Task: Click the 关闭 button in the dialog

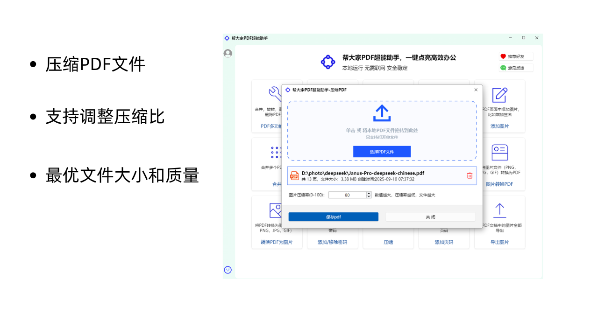Action: [x=430, y=217]
